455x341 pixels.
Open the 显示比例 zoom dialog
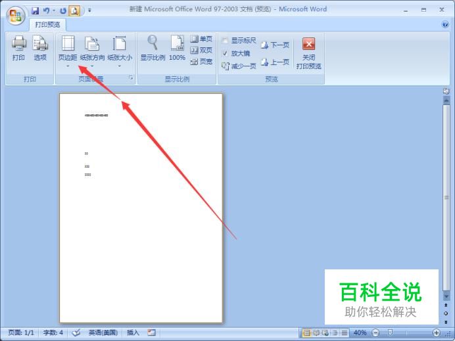pyautogui.click(x=153, y=49)
